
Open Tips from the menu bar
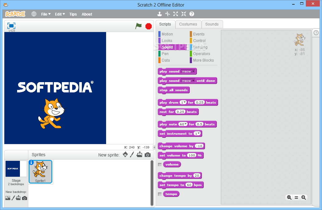point(73,14)
